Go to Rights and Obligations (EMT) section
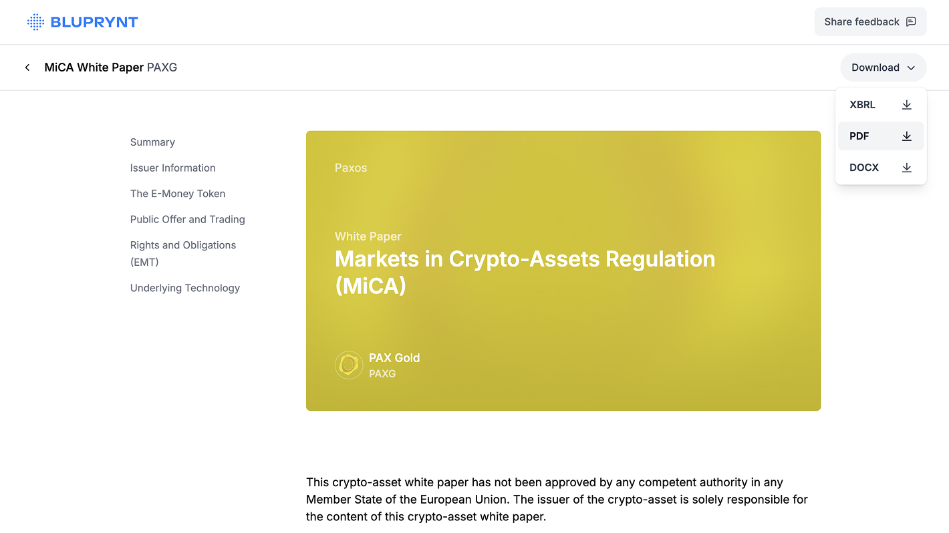 pos(183,254)
